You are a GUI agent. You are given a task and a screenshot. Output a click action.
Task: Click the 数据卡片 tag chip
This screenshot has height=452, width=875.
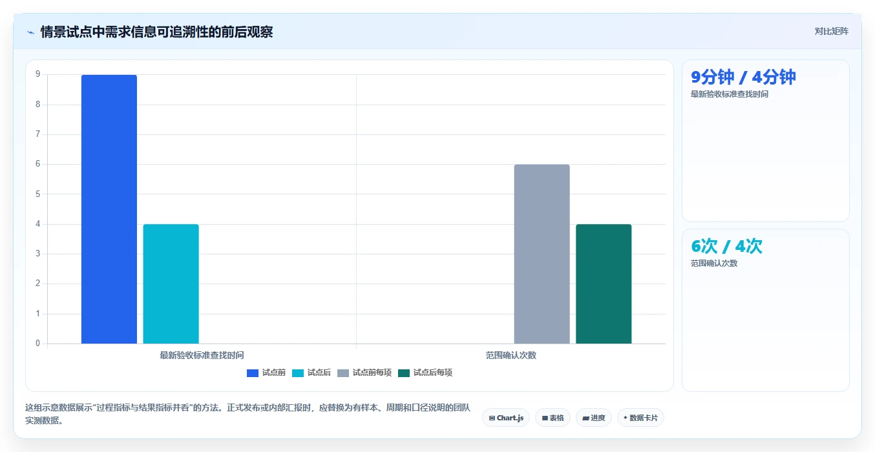[640, 418]
